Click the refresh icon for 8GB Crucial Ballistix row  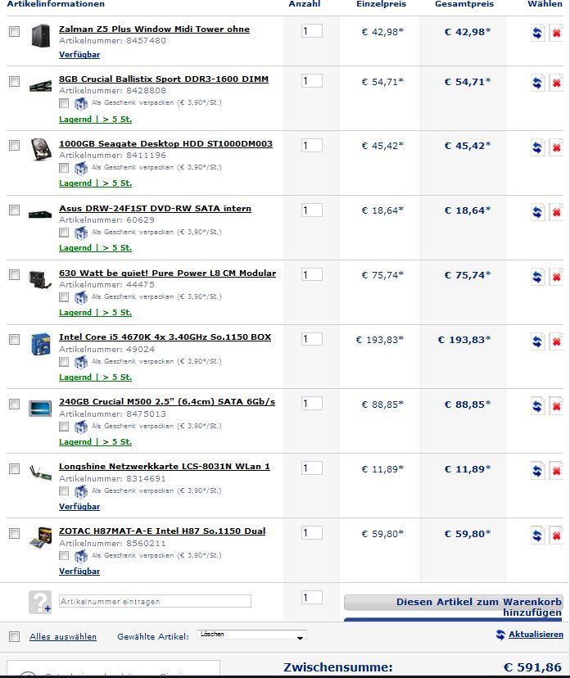pyautogui.click(x=537, y=83)
